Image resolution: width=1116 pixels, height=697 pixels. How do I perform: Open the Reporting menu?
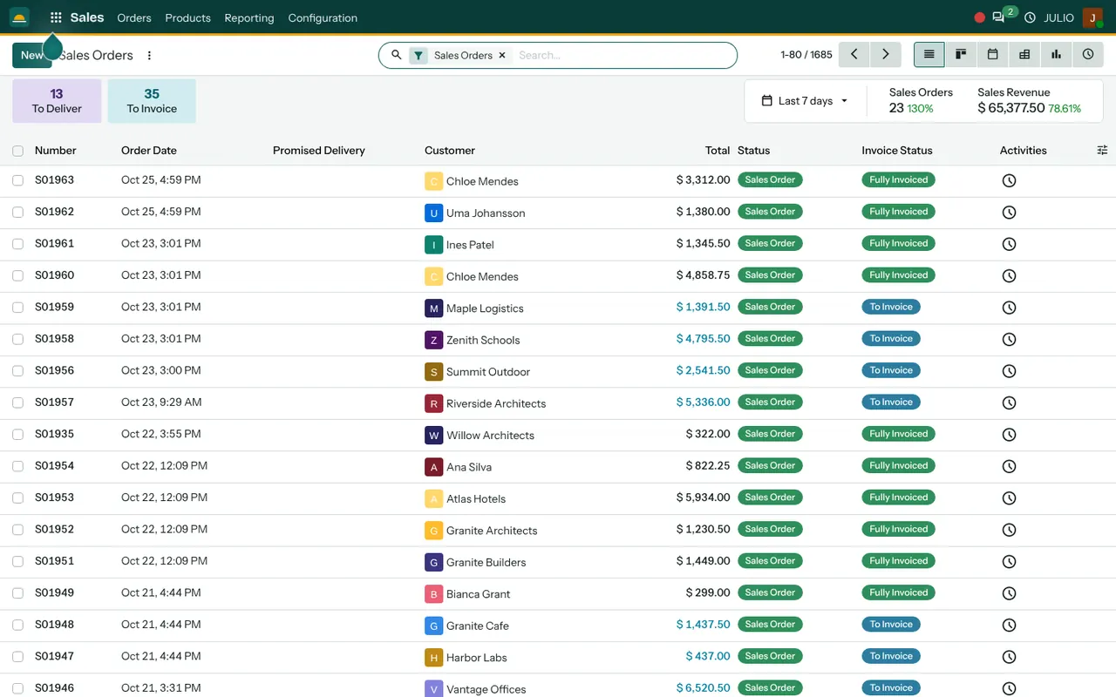point(249,17)
